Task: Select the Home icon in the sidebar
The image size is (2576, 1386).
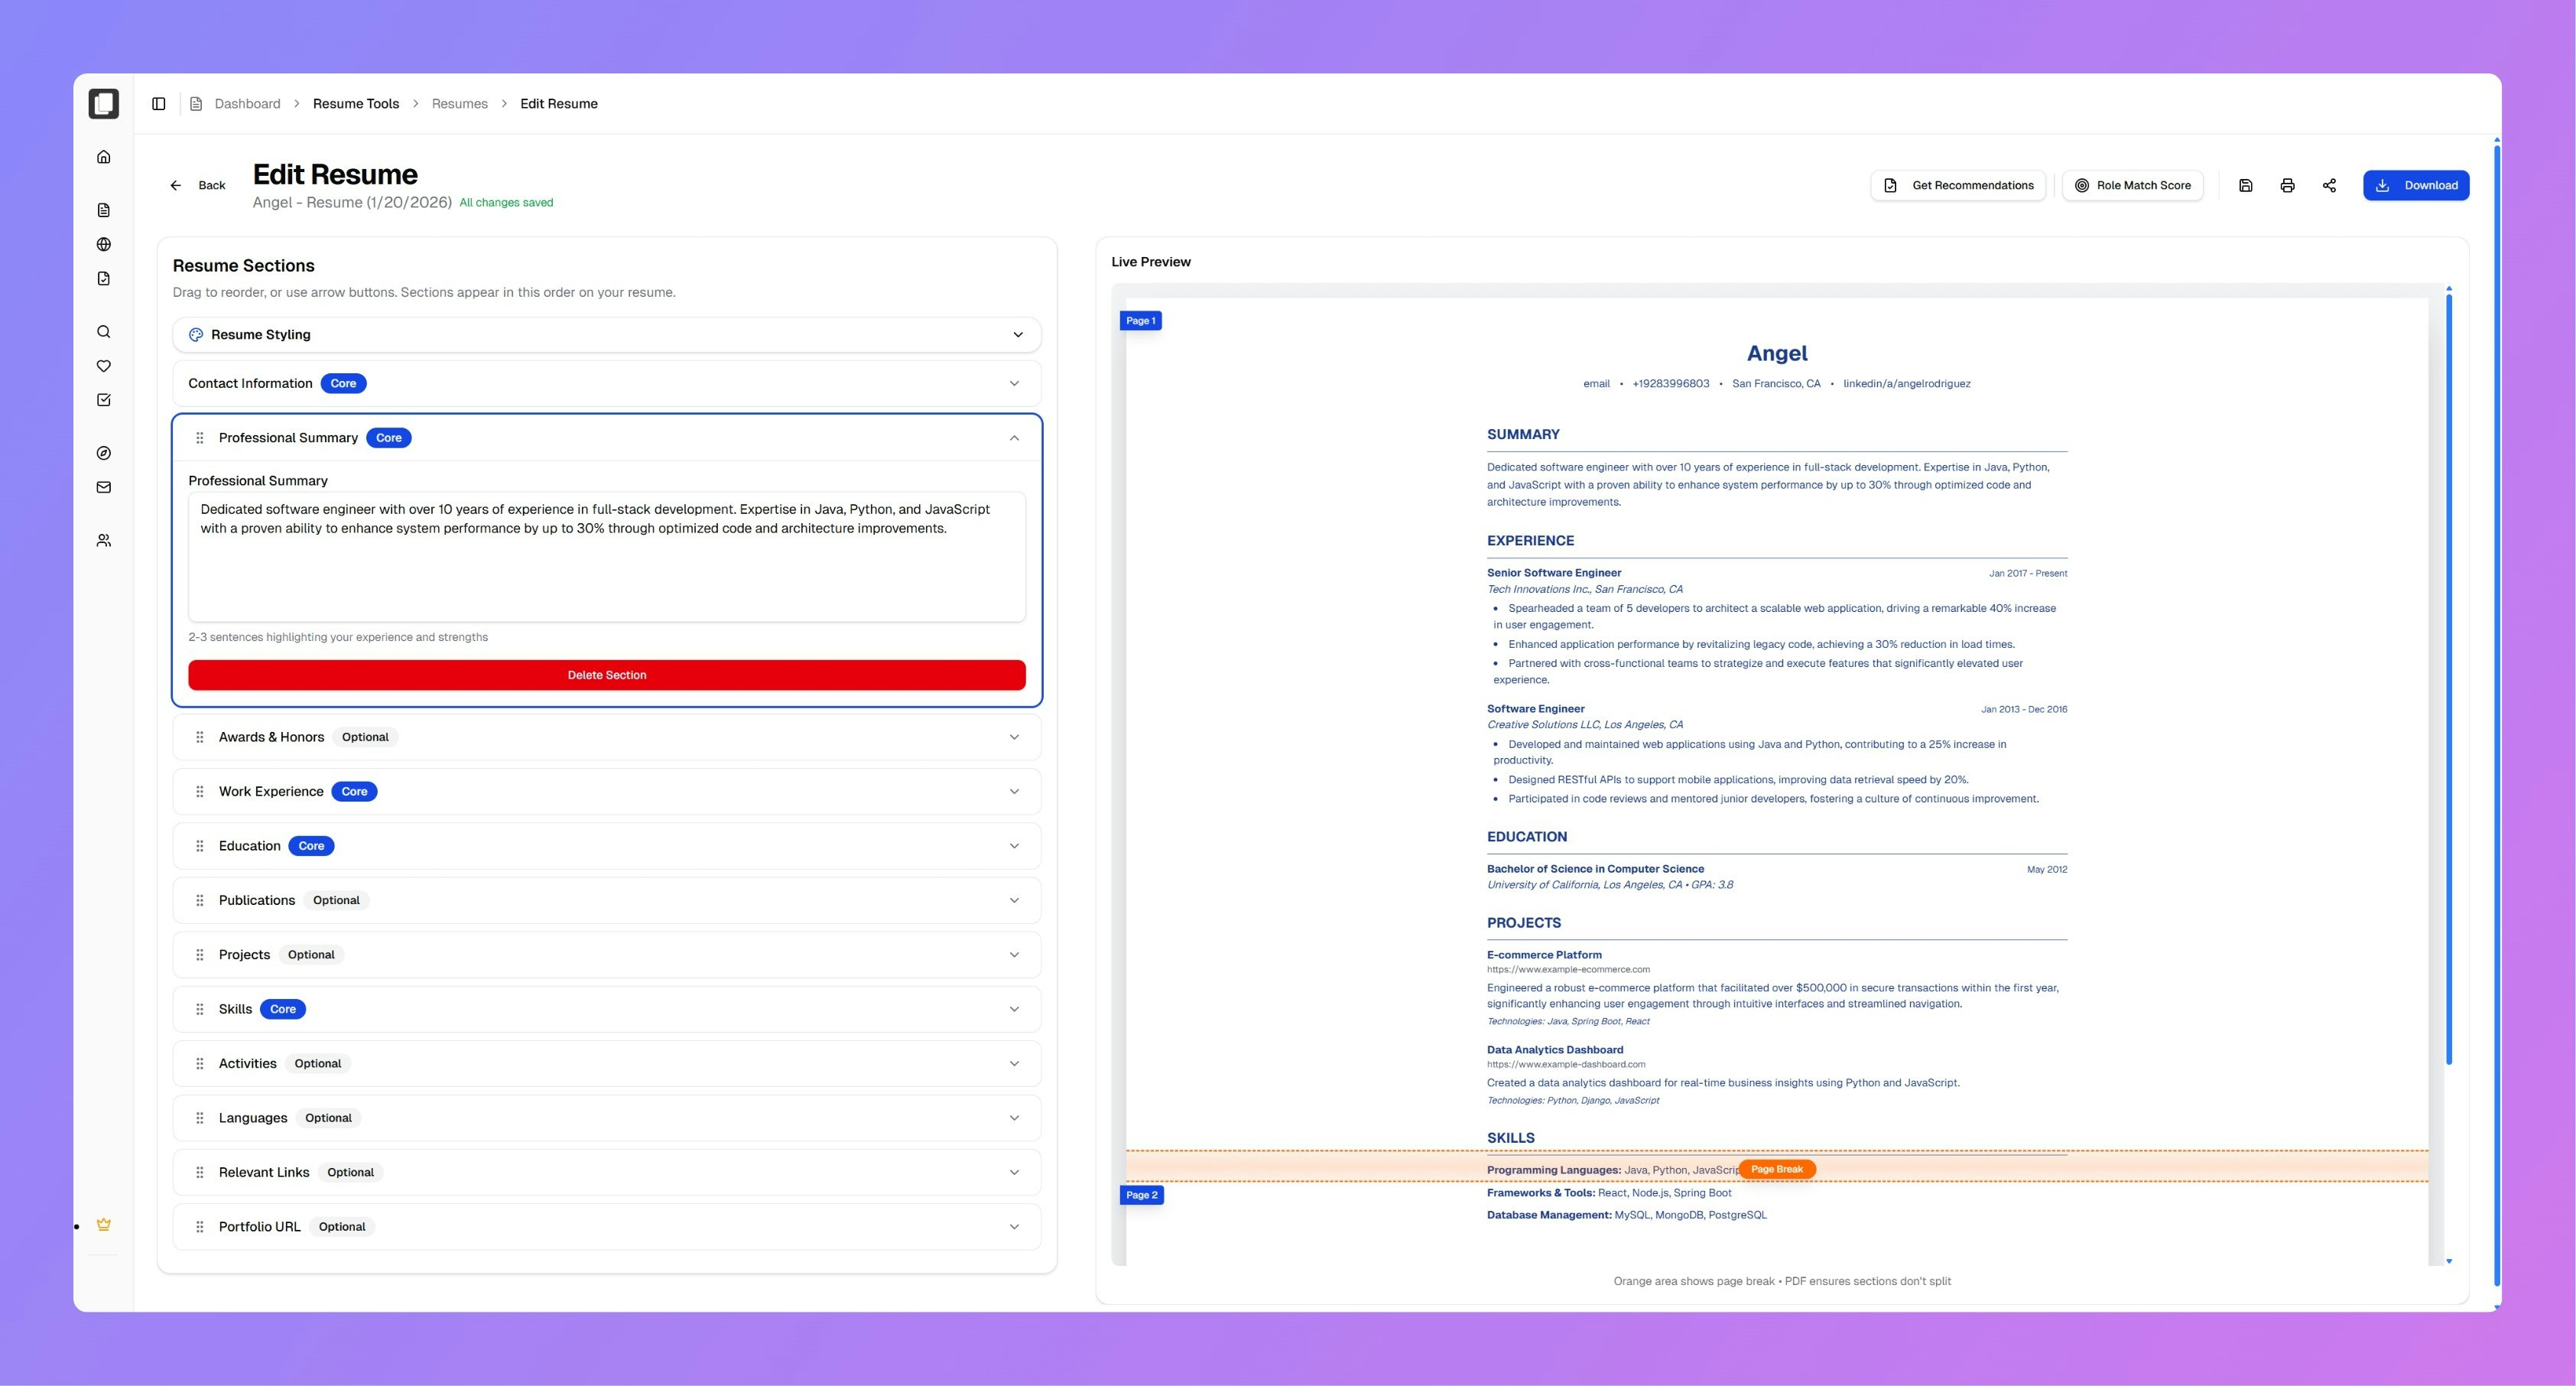Action: [x=103, y=156]
